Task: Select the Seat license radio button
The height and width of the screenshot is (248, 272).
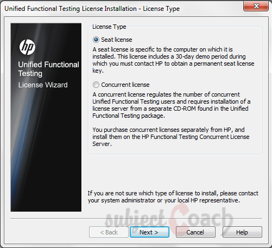Action: 96,40
